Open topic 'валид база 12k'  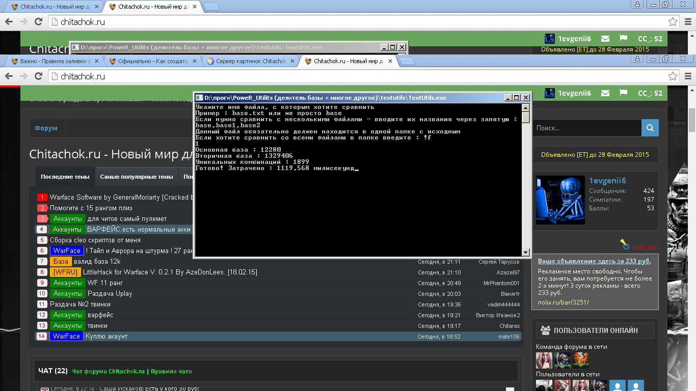point(97,261)
